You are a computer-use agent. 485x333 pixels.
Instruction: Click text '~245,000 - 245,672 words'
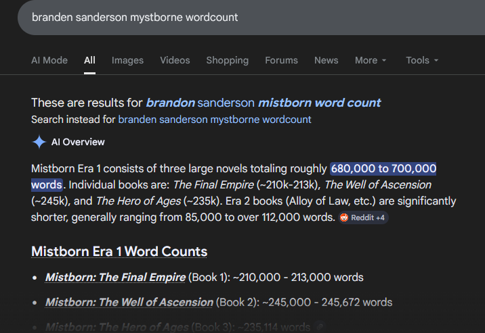tap(327, 302)
